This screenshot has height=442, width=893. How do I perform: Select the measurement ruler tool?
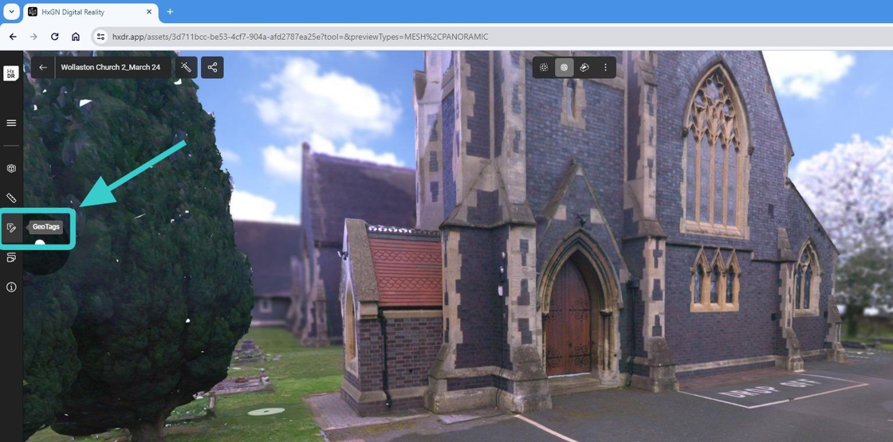(x=11, y=198)
